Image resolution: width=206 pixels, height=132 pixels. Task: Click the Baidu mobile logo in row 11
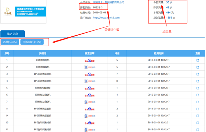[90, 130]
